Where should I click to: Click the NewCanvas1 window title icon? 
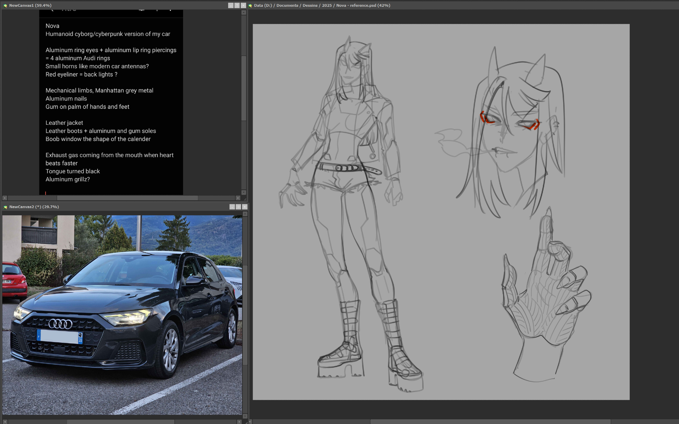click(x=5, y=5)
